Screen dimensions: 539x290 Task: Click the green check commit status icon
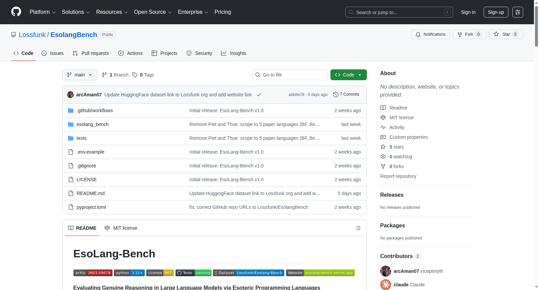[x=259, y=95]
